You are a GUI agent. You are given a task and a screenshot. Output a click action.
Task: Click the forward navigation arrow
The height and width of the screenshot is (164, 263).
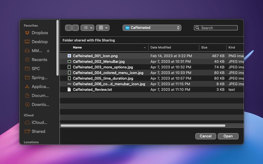click(x=76, y=28)
